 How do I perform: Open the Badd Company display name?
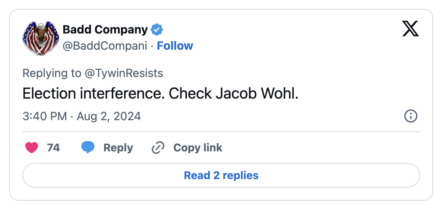tap(105, 29)
